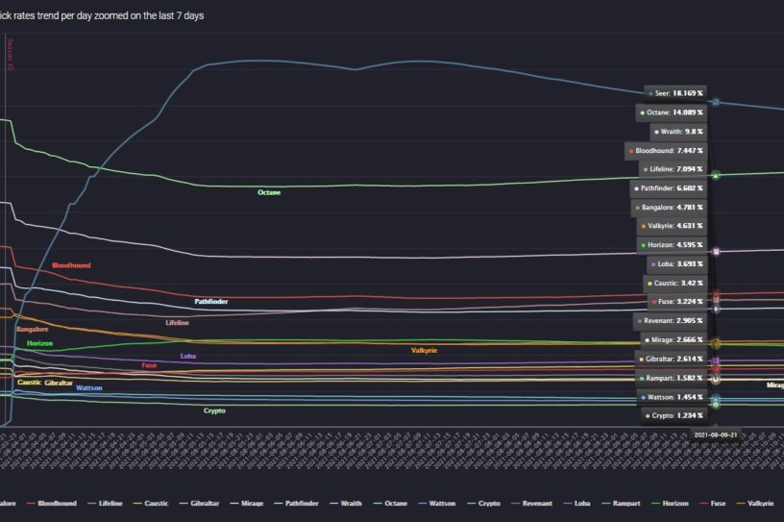Image resolution: width=784 pixels, height=522 pixels.
Task: Toggle Mirage series in bottom legend
Action: pyautogui.click(x=247, y=504)
